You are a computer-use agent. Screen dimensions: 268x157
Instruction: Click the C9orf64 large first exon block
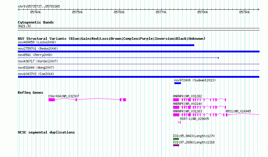click(51, 100)
